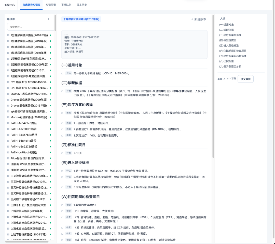Click the green status dot of Morton趾临床路径(2016年版)
Viewport: 275px width, 244px height.
(50, 117)
